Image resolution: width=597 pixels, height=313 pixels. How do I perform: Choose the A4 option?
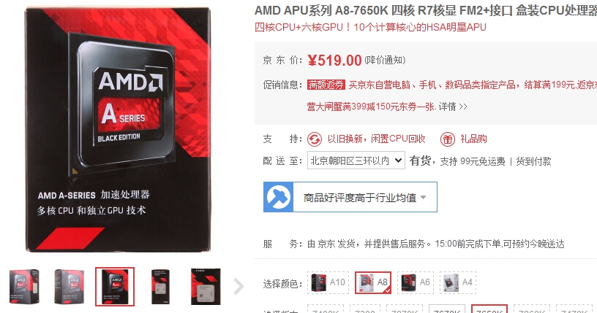point(458,282)
